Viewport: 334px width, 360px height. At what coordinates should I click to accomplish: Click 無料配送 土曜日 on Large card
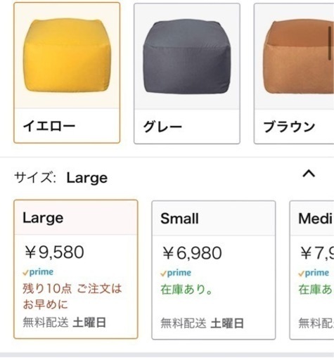pyautogui.click(x=65, y=322)
